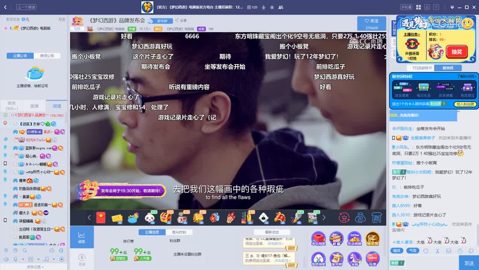
Task: Pick the white rice ball mascot gift
Action: point(150,217)
